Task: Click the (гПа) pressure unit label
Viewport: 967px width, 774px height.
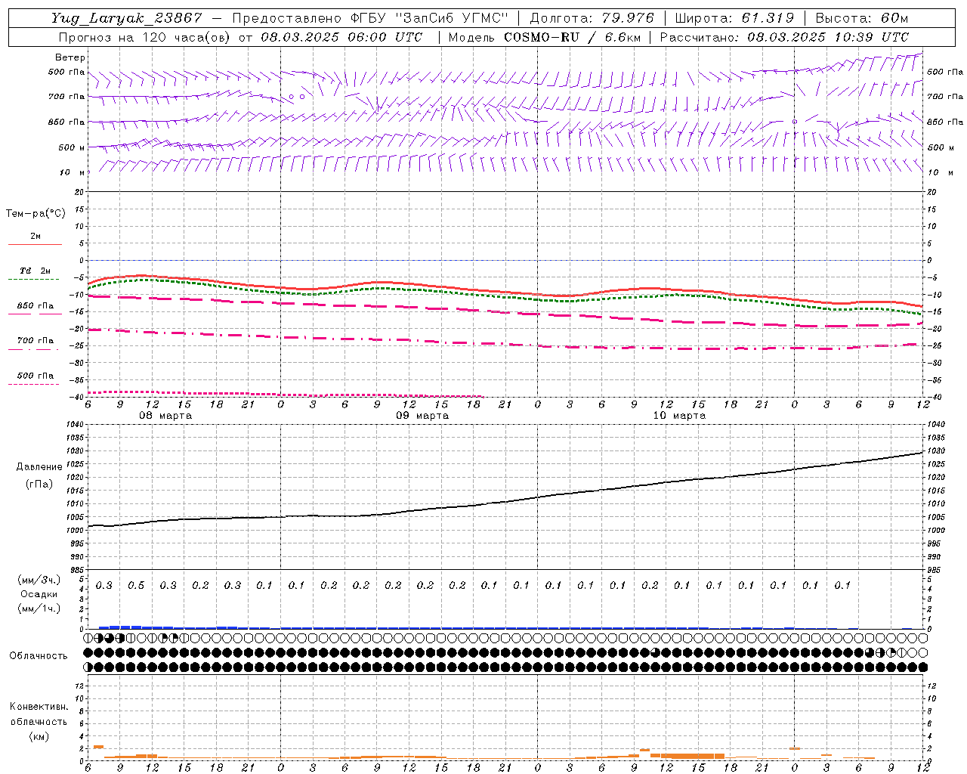Action: [39, 484]
